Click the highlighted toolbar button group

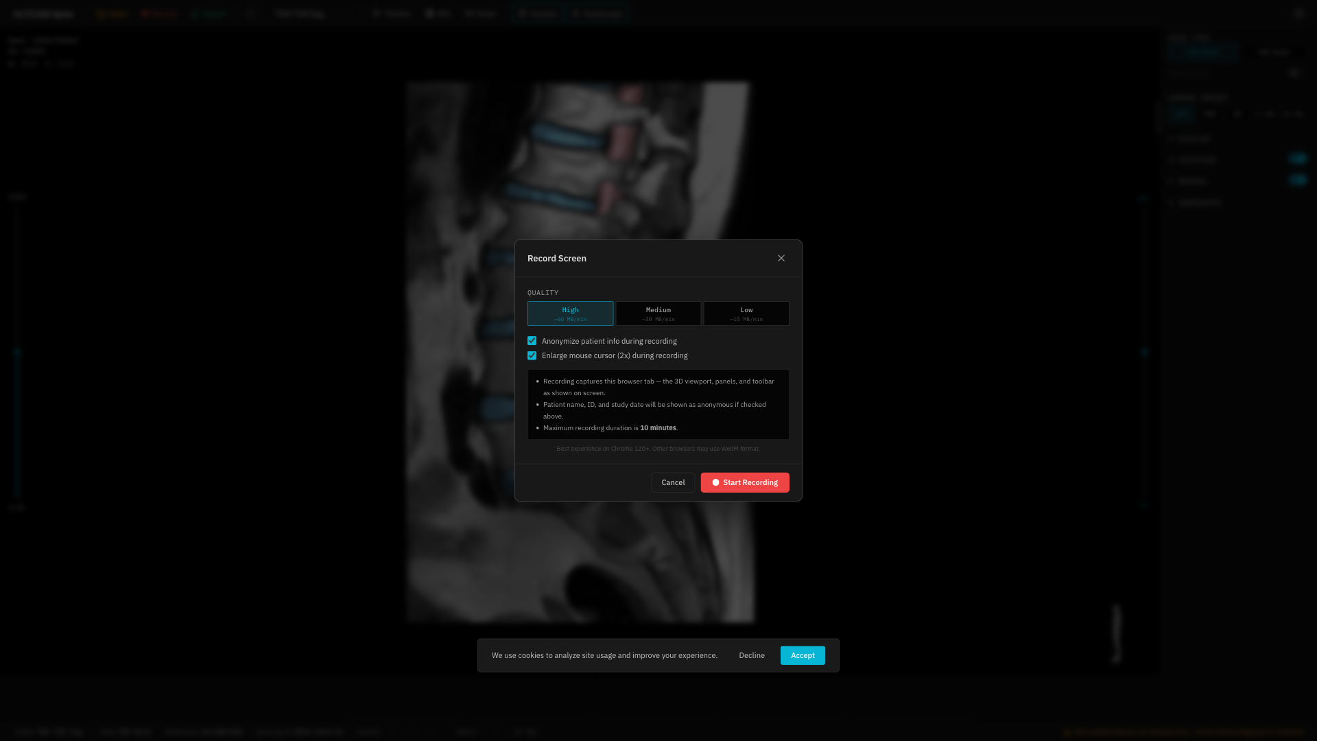(x=569, y=13)
